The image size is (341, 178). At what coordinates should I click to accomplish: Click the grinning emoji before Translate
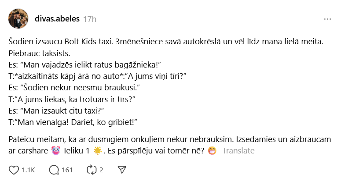click(212, 151)
